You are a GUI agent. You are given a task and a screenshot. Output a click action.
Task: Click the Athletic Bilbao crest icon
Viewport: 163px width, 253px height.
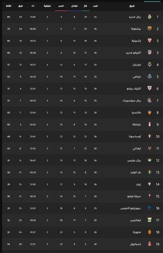[150, 88]
